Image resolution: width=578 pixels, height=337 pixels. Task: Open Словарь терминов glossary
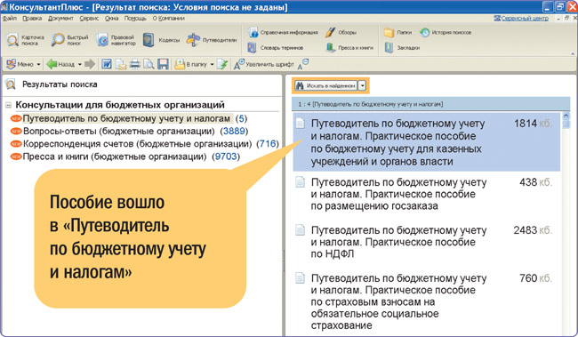[276, 47]
